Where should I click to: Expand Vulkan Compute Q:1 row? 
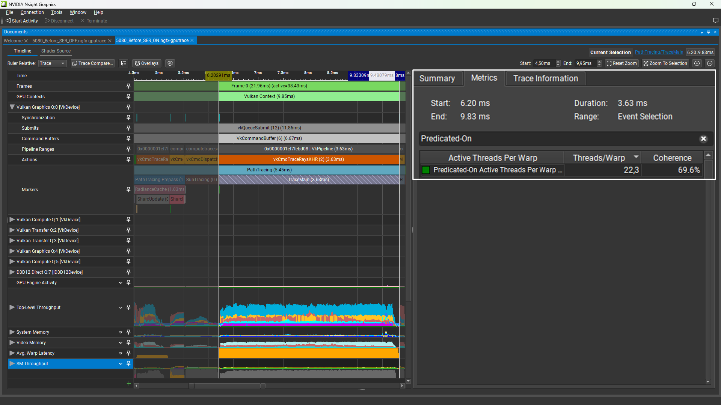(12, 220)
